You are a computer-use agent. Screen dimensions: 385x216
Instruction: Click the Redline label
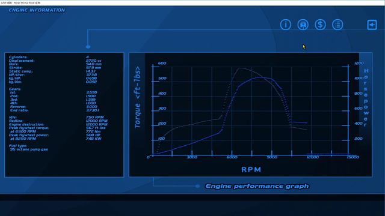coord(16,121)
